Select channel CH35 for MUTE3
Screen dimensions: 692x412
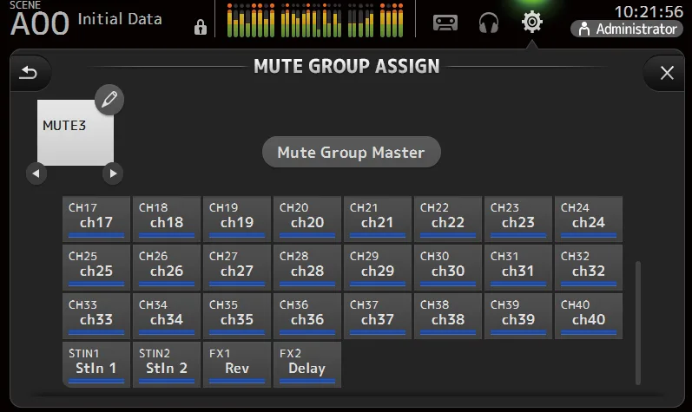click(237, 316)
